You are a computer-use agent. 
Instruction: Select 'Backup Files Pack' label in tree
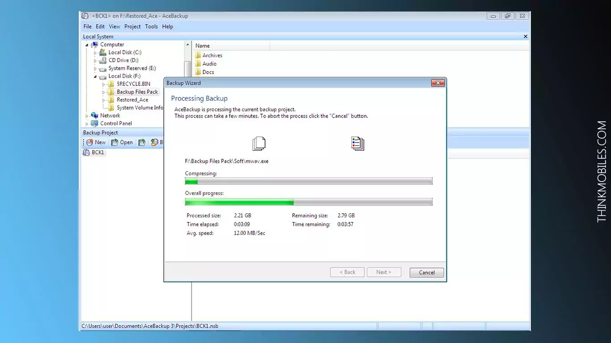pyautogui.click(x=137, y=92)
